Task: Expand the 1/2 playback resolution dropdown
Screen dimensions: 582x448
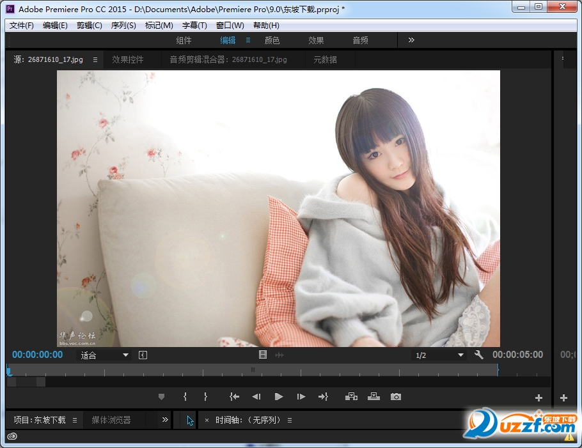Action: pos(439,355)
